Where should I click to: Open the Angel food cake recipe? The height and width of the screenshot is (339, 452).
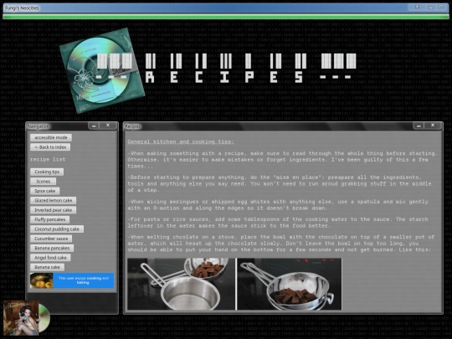[x=50, y=258]
